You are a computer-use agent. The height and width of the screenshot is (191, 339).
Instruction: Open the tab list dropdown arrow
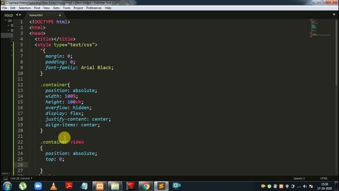pos(334,15)
